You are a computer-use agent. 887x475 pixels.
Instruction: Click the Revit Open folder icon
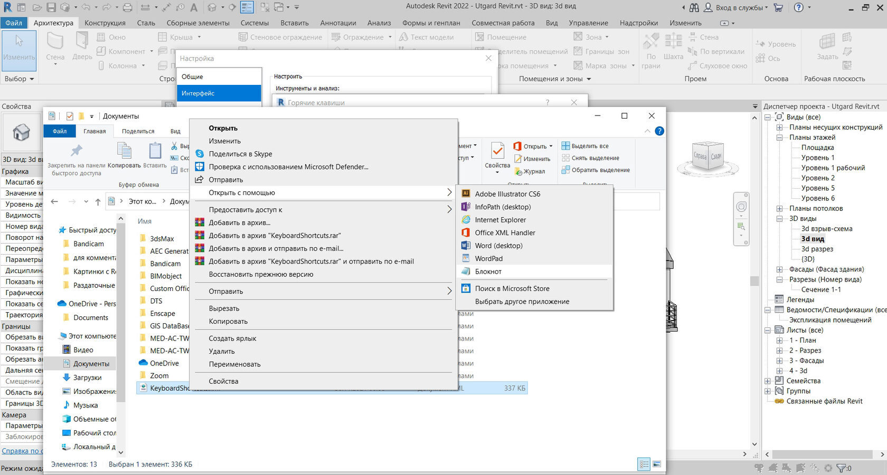[37, 7]
